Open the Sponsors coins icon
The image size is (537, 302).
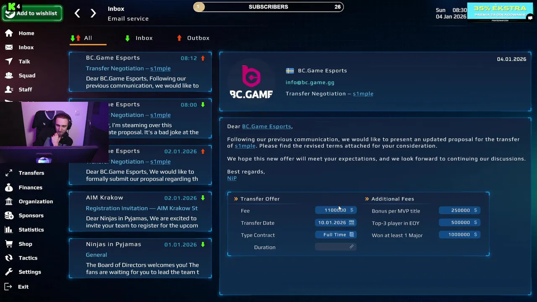[x=9, y=216]
